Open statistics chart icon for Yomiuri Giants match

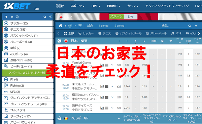102,65
